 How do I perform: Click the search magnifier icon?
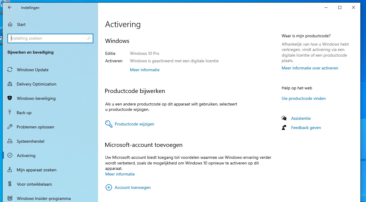tap(89, 38)
